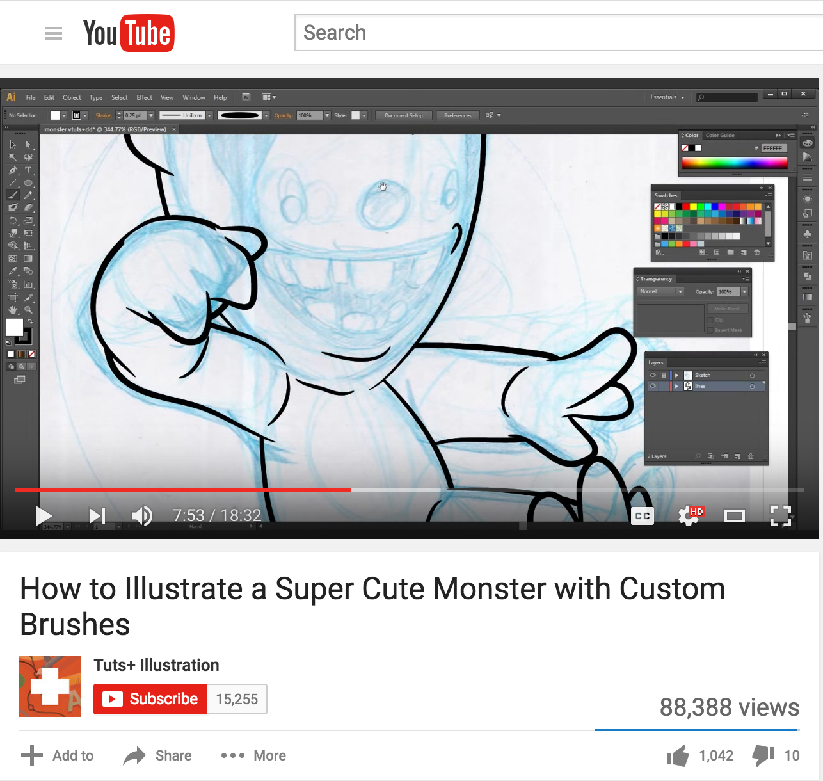Select the Artboard tool

13,297
